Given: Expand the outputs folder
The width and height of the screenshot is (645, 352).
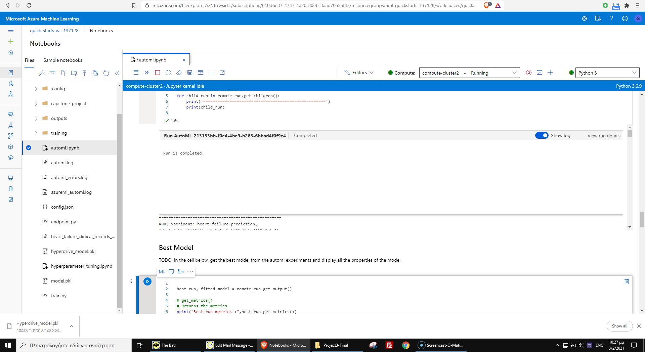Looking at the screenshot, I should [36, 119].
